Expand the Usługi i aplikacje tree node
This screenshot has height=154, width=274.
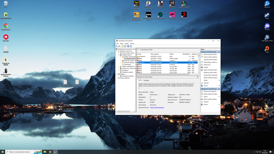coord(117,78)
